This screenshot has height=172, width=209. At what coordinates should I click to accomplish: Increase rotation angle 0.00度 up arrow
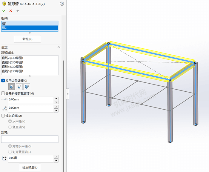click(x=56, y=157)
